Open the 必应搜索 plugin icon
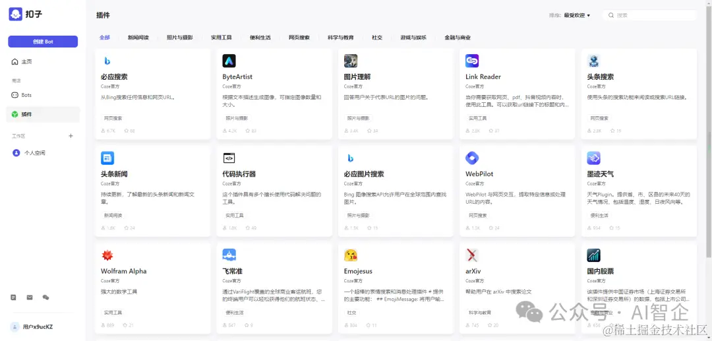712x341 pixels. (x=107, y=61)
